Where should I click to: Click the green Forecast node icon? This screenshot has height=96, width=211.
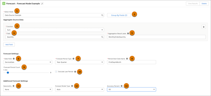coord(4,4)
